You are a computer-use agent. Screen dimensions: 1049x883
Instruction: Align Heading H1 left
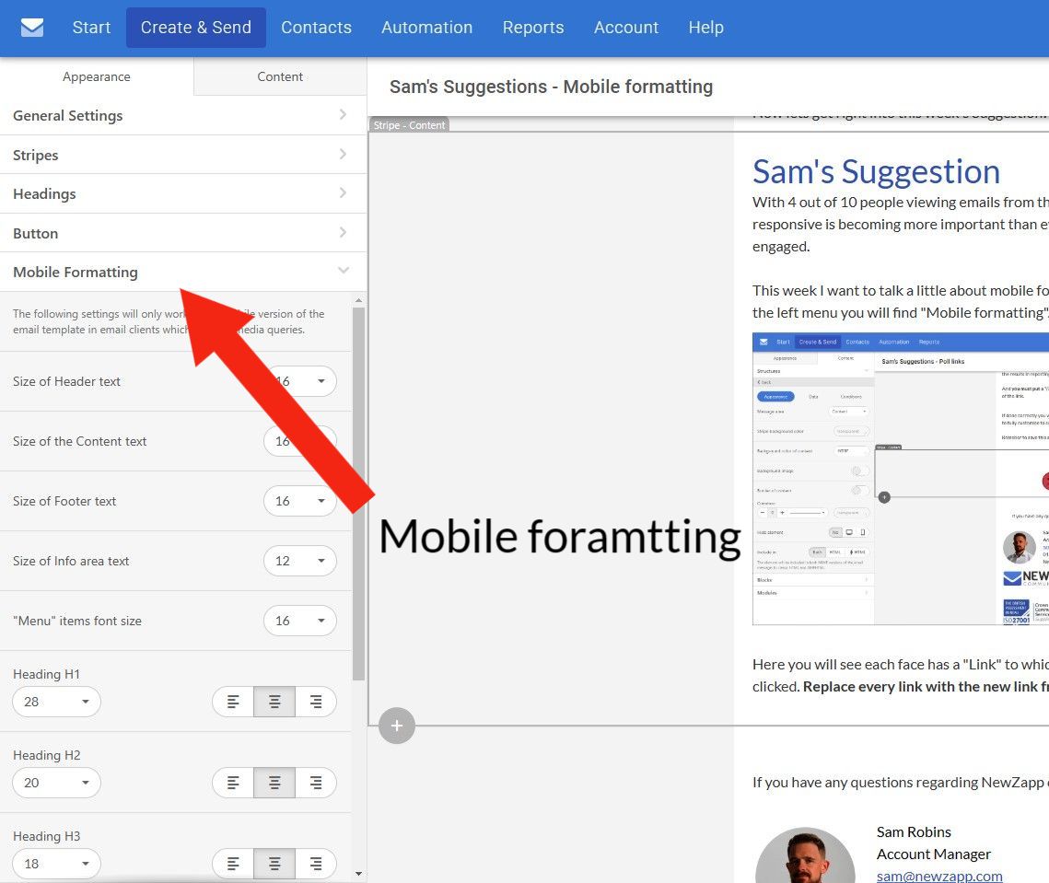(x=234, y=702)
